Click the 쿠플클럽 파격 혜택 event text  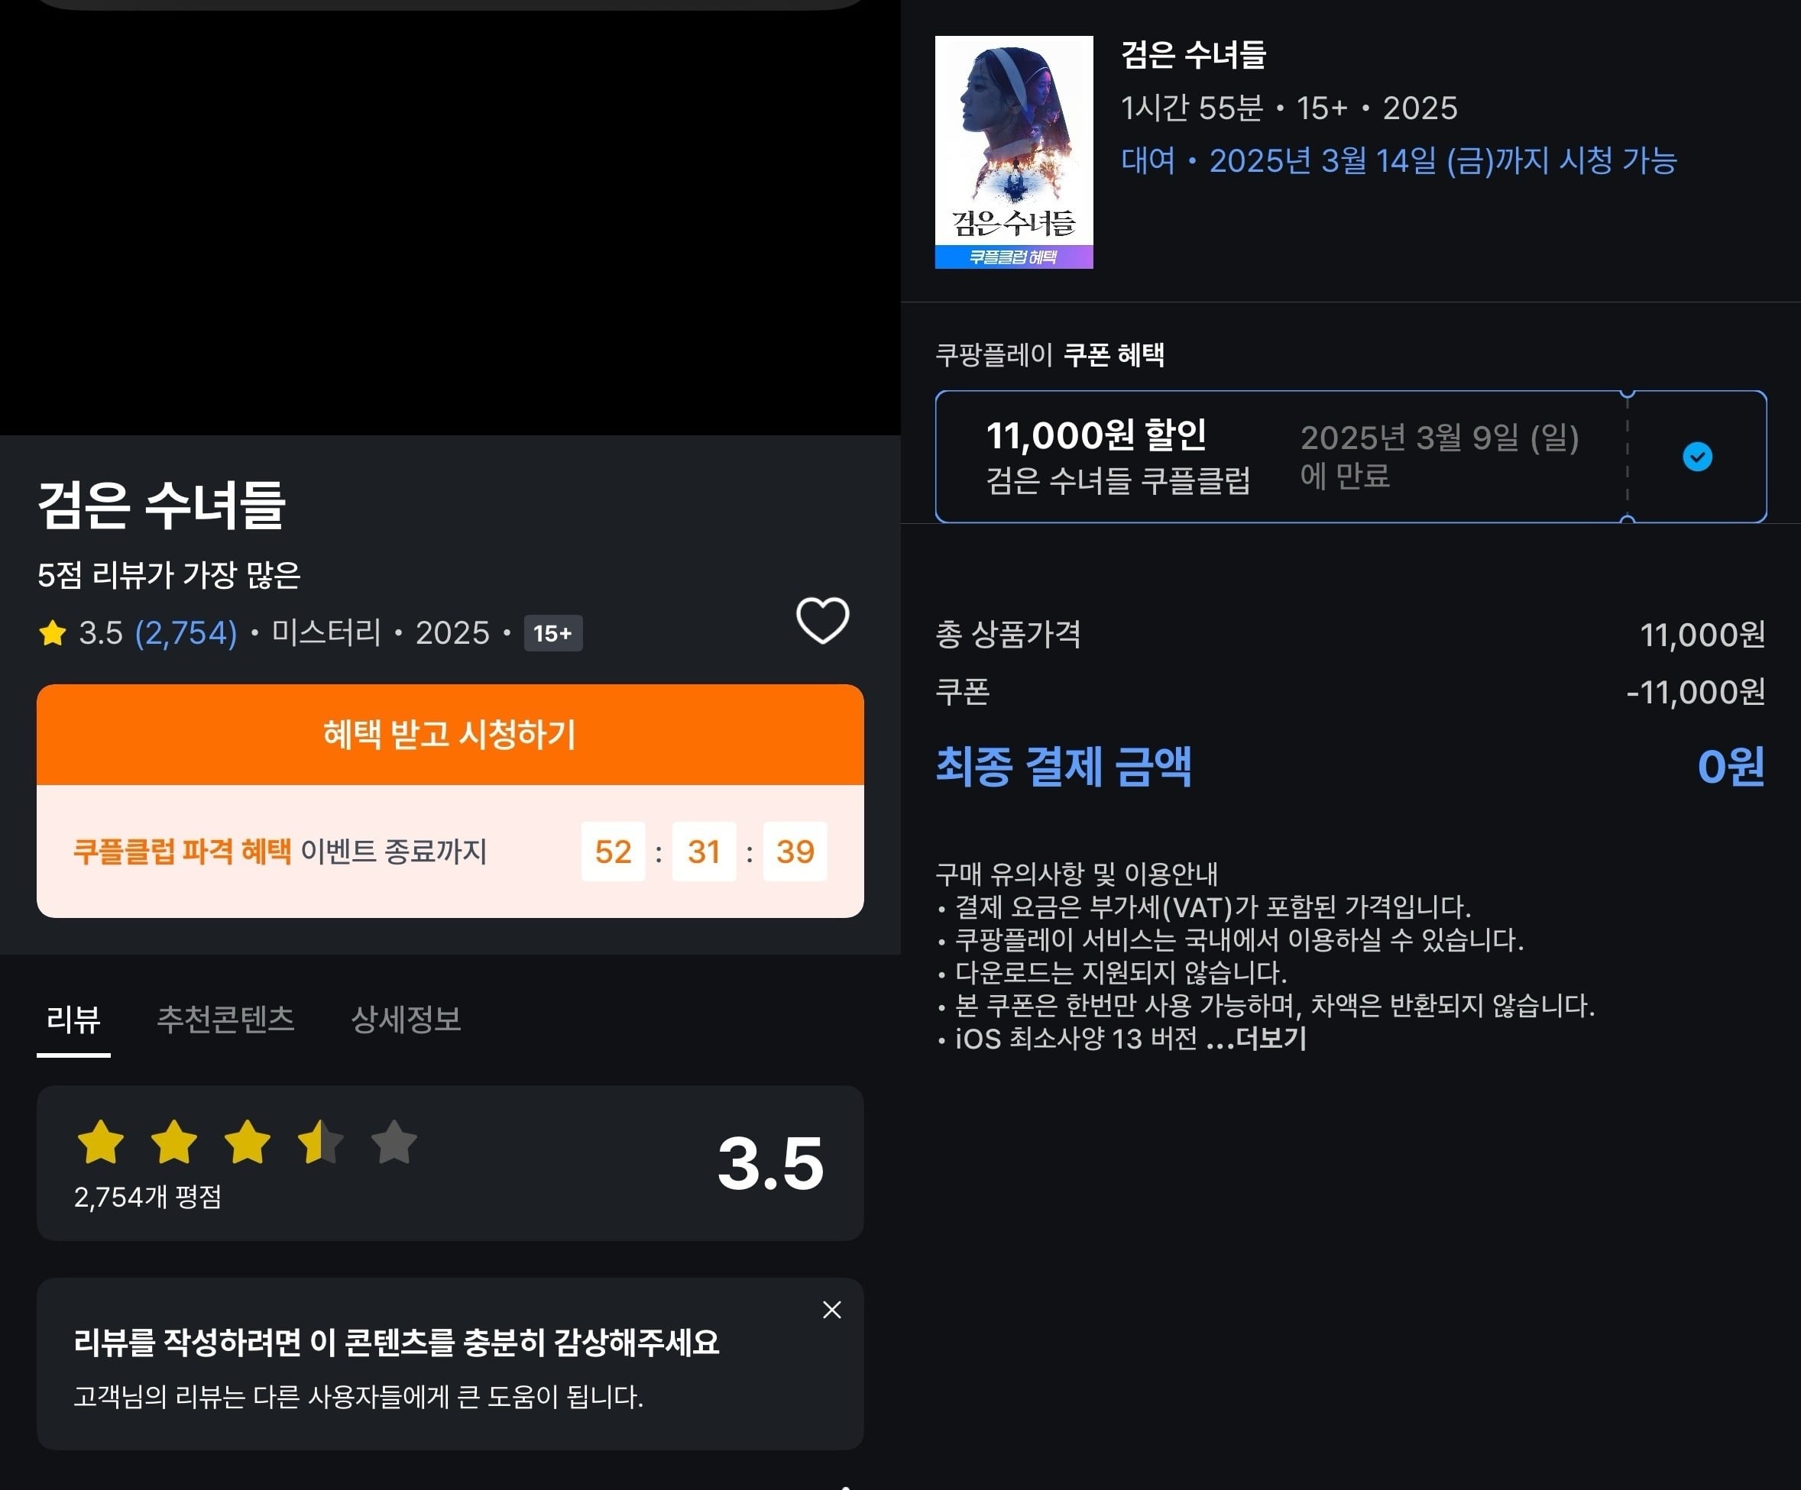coord(182,852)
